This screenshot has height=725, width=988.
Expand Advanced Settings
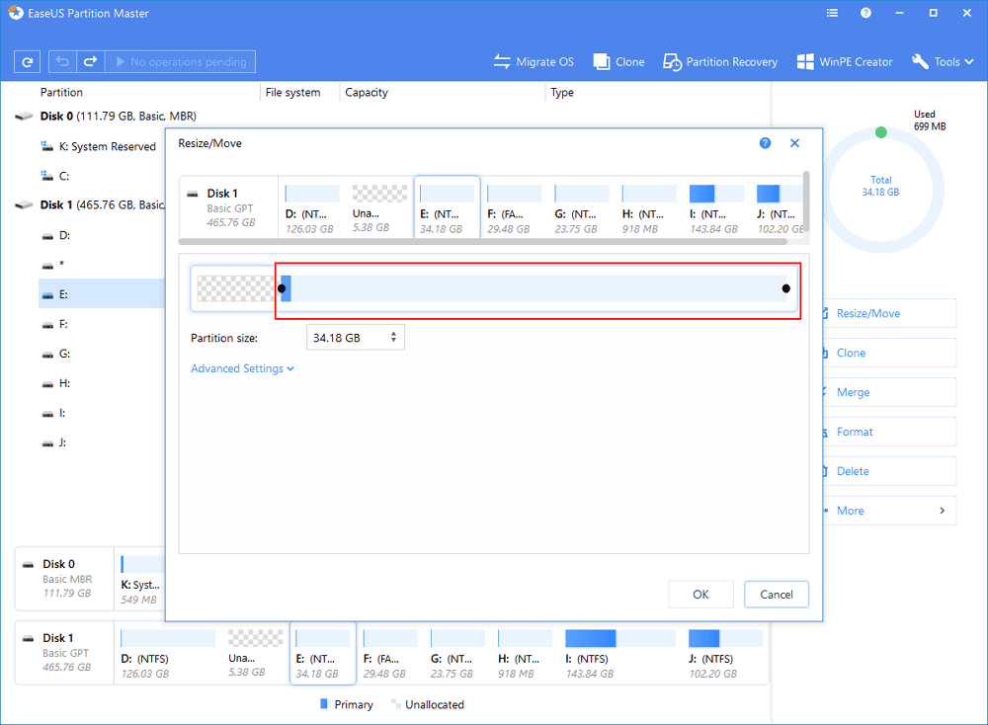pos(242,368)
